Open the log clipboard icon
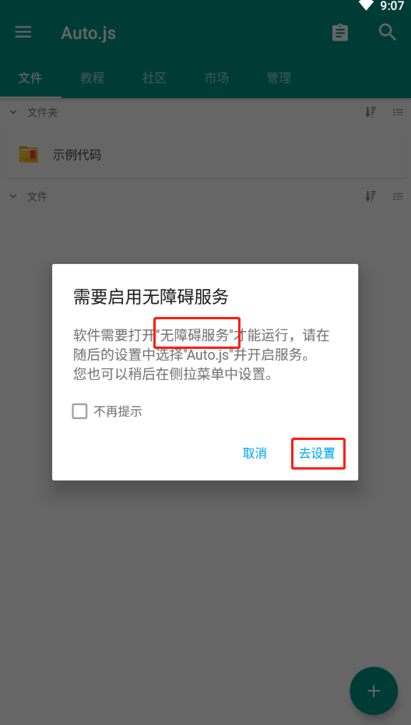The width and height of the screenshot is (411, 725). 340,33
